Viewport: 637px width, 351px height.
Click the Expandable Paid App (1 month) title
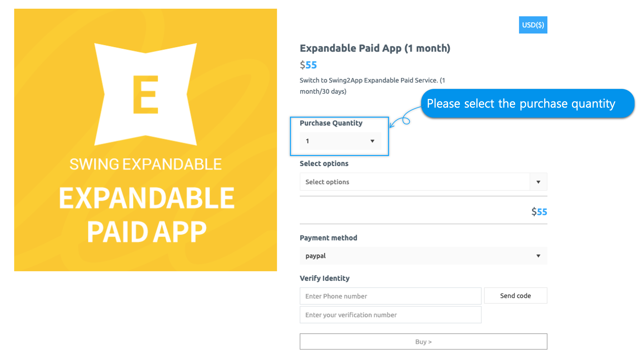click(x=375, y=48)
